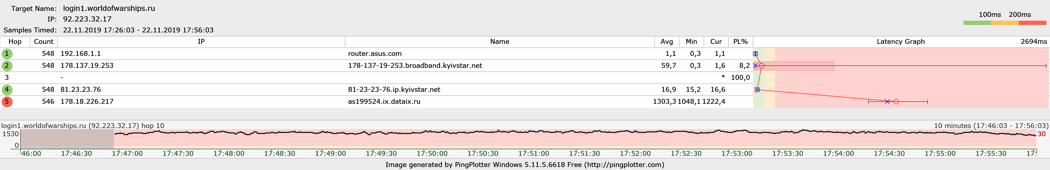Sort by the PL% column header
This screenshot has height=170, width=1050.
pos(741,41)
